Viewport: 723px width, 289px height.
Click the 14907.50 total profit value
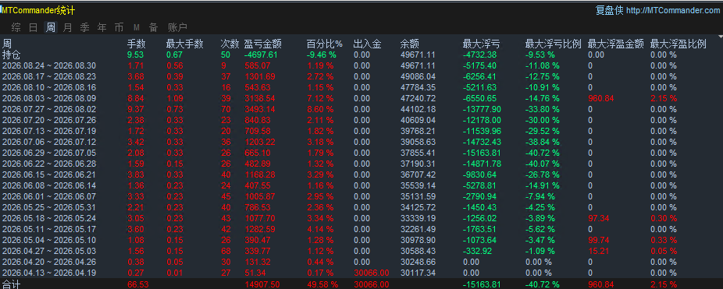click(x=262, y=284)
